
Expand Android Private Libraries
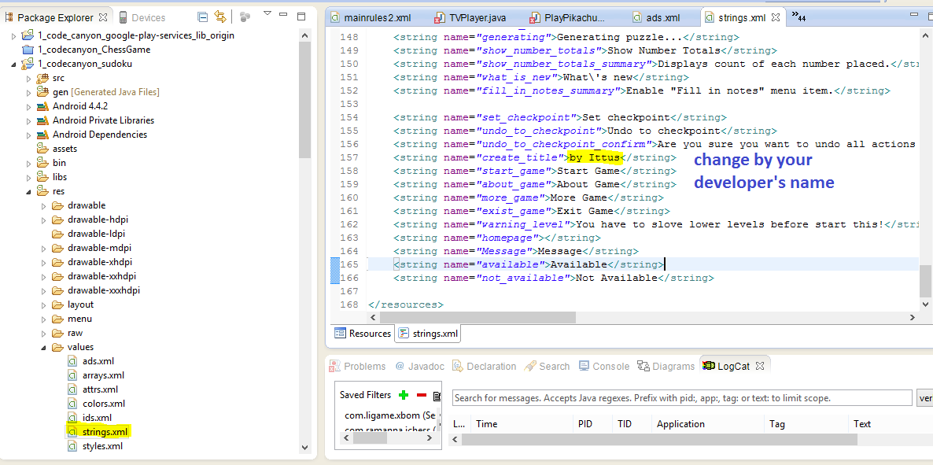point(28,120)
